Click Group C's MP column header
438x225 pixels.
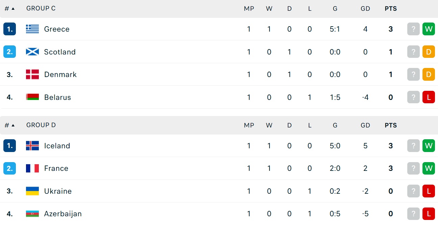tap(249, 9)
